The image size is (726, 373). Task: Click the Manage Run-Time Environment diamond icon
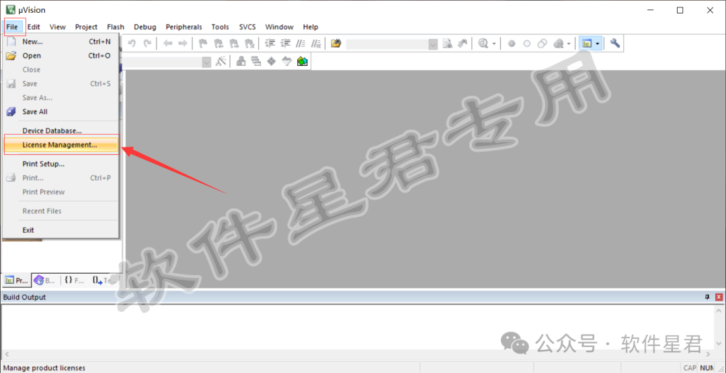coord(272,61)
